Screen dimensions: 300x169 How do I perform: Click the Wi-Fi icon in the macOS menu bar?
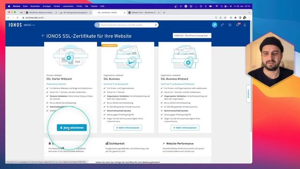[x=217, y=6]
